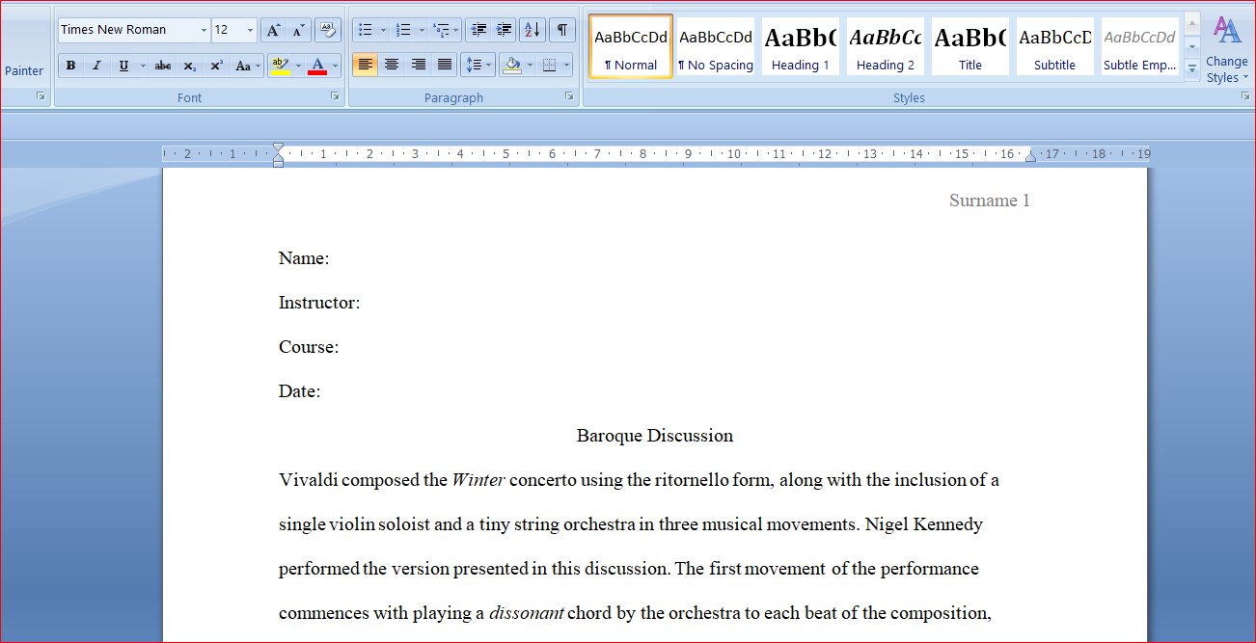The image size is (1256, 643).
Task: Click the Borders icon
Action: (x=549, y=66)
